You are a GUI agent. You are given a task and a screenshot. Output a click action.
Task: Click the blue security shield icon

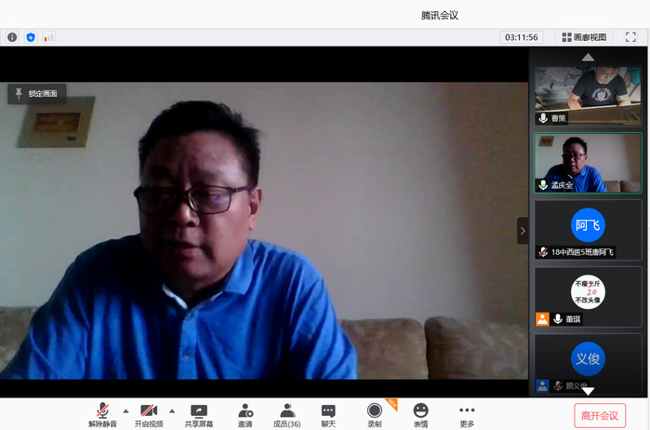click(31, 37)
